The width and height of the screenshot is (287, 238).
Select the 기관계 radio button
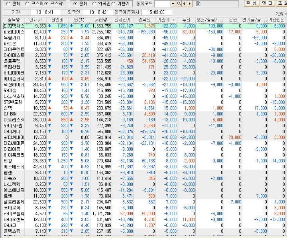(x=114, y=4)
